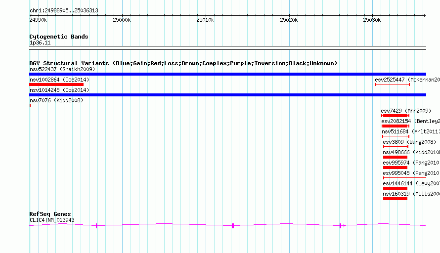Click the 24990k ruler tick label
Image resolution: width=440 pixels, height=253 pixels.
click(x=38, y=20)
